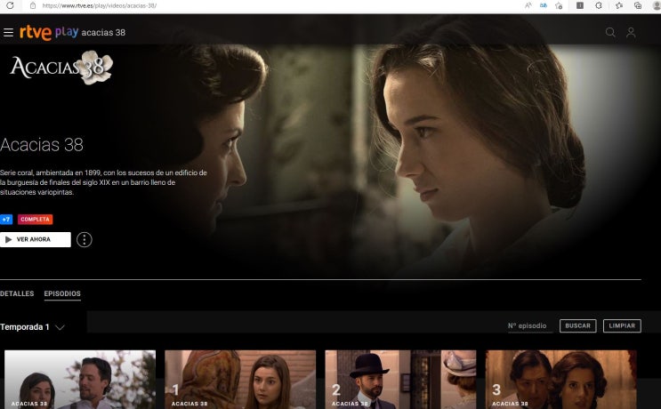
Task: Click the dark square extension icon
Action: (580, 5)
